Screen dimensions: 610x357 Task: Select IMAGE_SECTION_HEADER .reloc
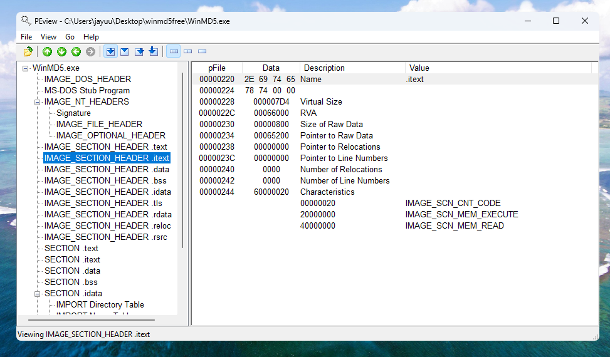pyautogui.click(x=108, y=225)
